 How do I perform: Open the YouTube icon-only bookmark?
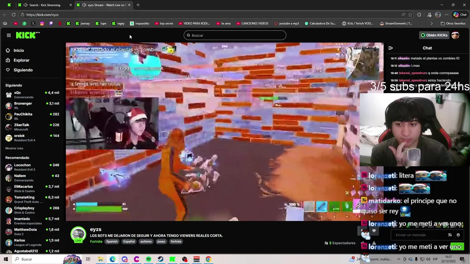15,23
